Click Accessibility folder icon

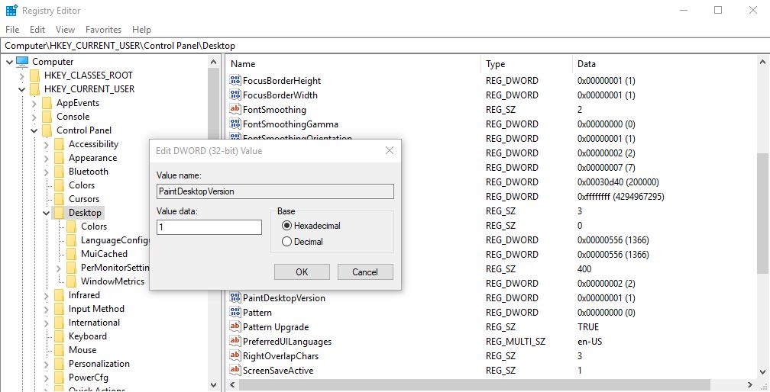(x=59, y=144)
